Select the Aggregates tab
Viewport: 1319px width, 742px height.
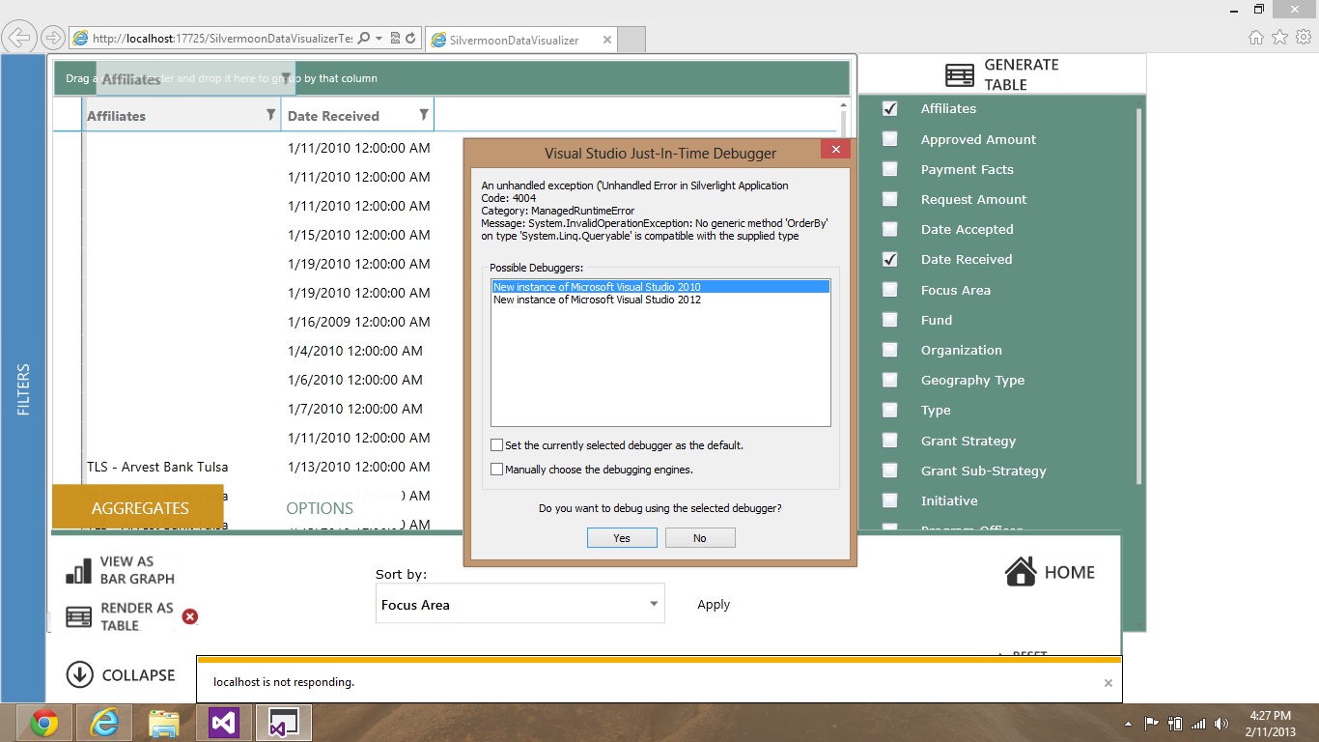(138, 507)
